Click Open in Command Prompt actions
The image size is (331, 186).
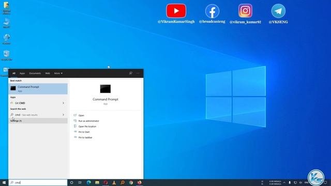click(x=81, y=115)
